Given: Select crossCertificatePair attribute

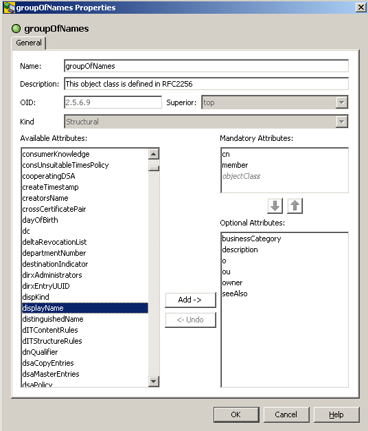Looking at the screenshot, I should coord(85,209).
